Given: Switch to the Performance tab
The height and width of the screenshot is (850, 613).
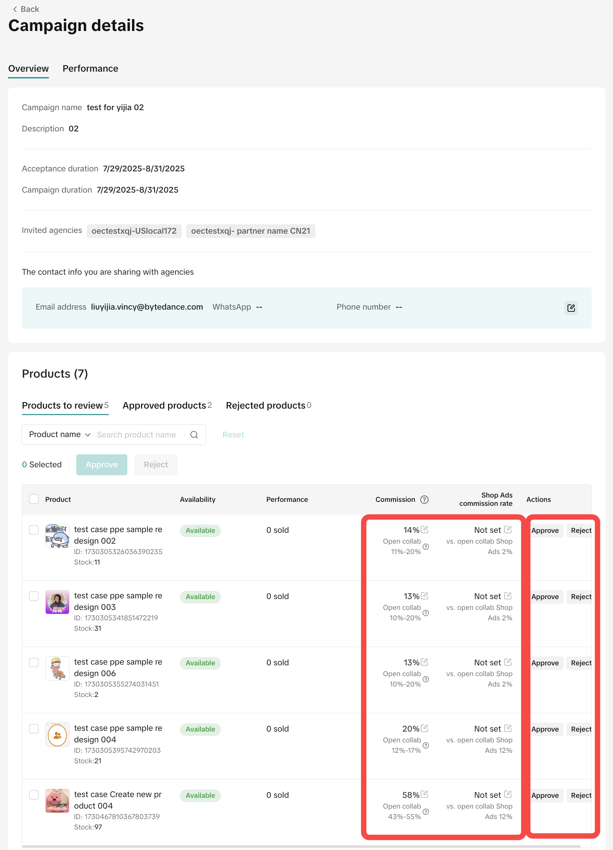Looking at the screenshot, I should (x=90, y=69).
